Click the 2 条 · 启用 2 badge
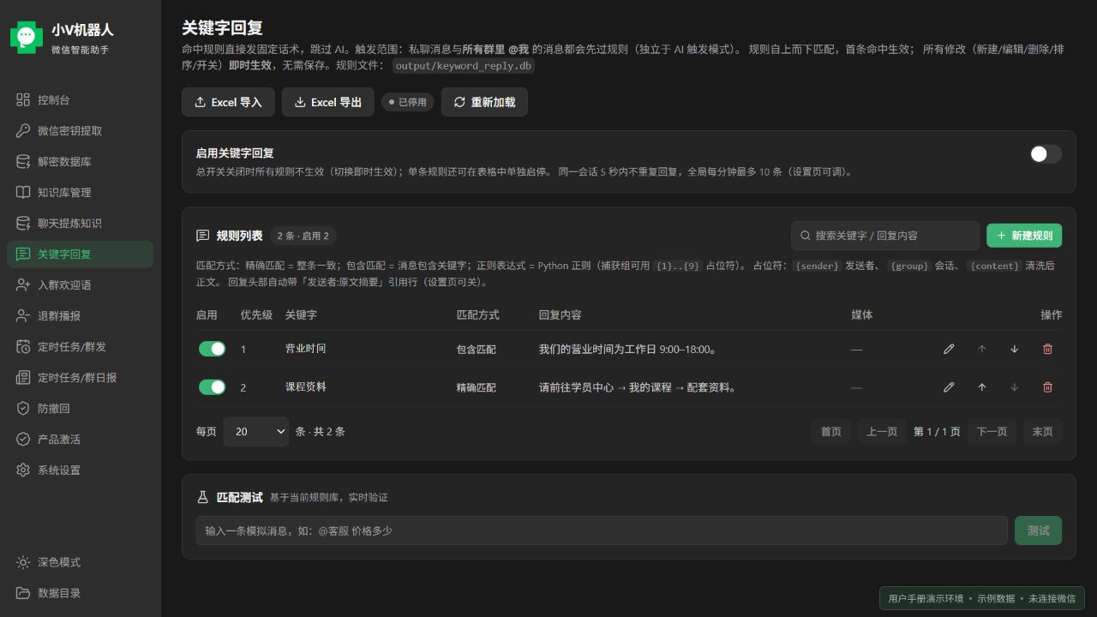Viewport: 1097px width, 617px height. (x=303, y=236)
